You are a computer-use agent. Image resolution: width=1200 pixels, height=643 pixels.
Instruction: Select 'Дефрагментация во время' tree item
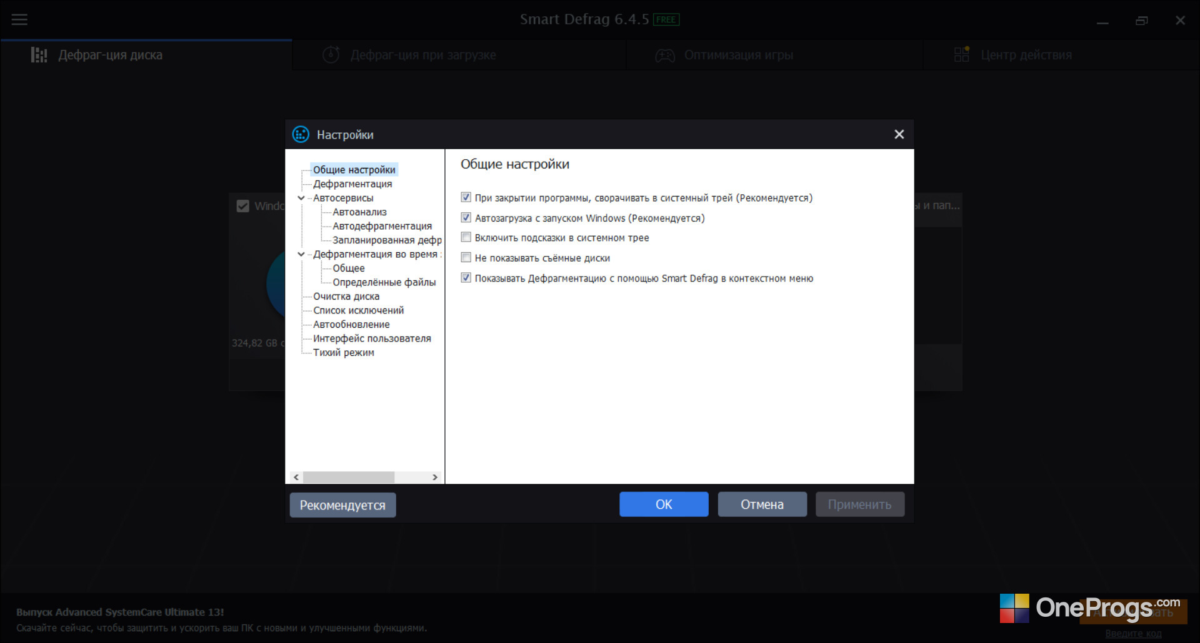click(x=377, y=254)
